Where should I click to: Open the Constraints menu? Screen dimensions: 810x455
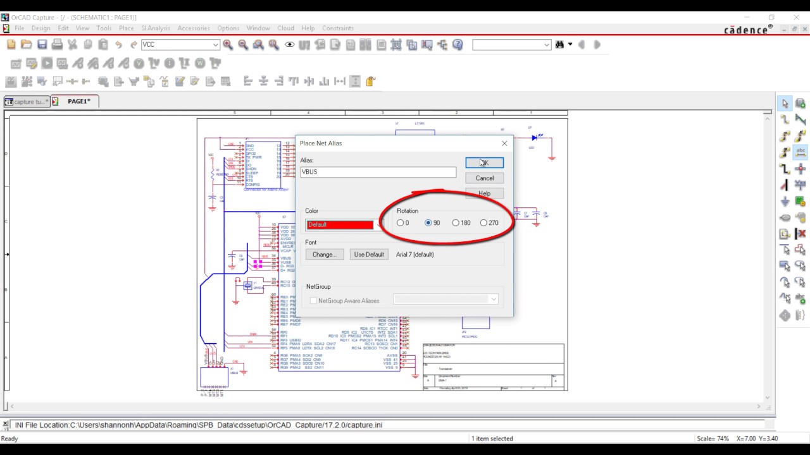click(338, 28)
